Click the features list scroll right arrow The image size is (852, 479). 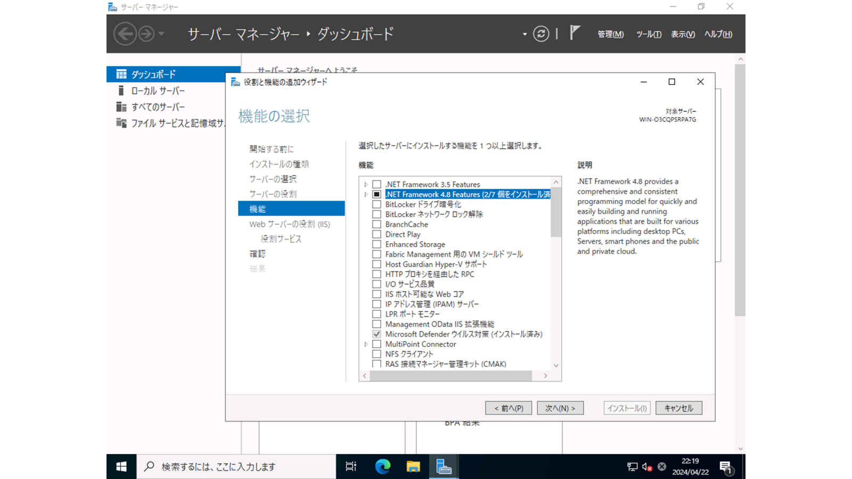[545, 376]
